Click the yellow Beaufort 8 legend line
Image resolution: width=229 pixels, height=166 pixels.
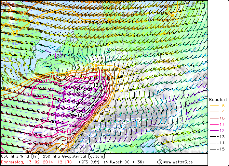click(x=214, y=106)
